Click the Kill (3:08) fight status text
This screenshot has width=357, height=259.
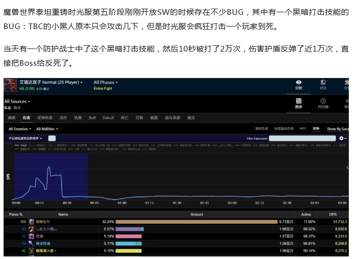click(27, 89)
